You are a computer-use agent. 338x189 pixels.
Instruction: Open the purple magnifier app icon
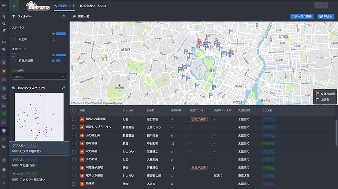coord(4,63)
